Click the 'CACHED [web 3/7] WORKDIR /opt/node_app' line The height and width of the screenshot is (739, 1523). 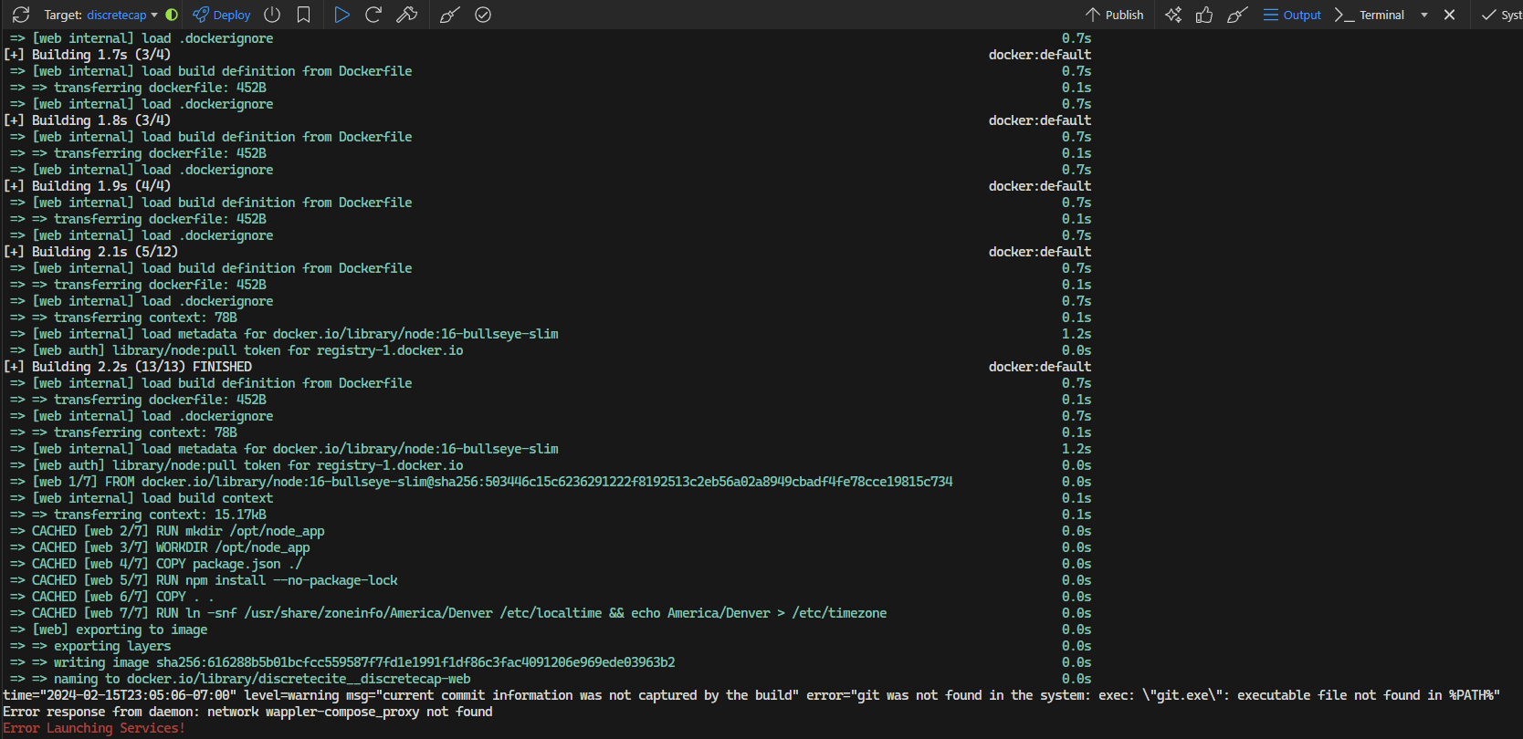[160, 547]
